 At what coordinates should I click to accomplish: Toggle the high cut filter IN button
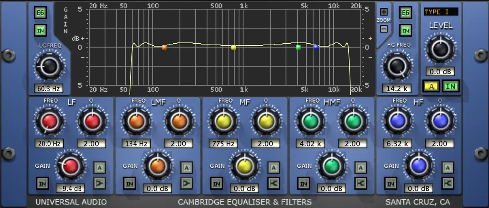(405, 30)
